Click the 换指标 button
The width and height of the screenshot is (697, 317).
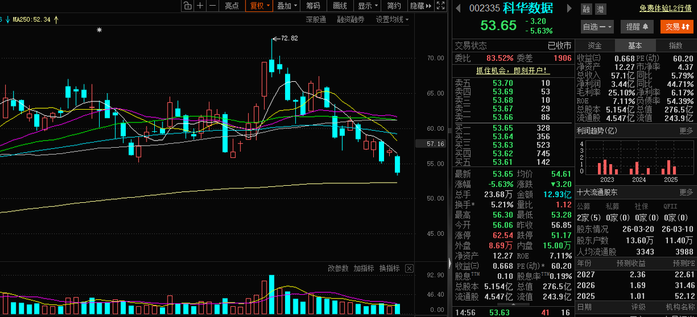coord(389,268)
